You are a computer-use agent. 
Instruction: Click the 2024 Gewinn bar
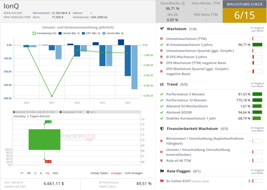(x=135, y=67)
